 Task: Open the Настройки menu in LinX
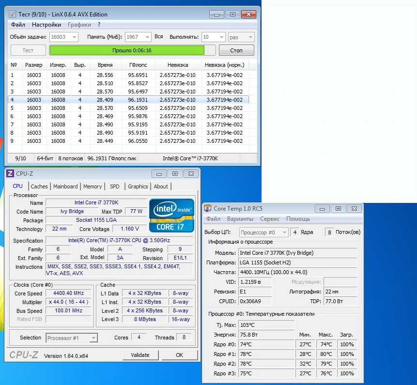pos(46,25)
